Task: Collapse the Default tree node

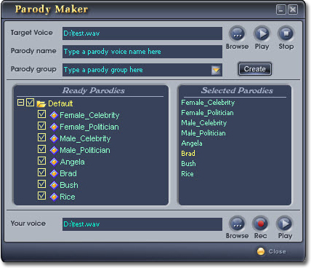Action: [x=20, y=103]
